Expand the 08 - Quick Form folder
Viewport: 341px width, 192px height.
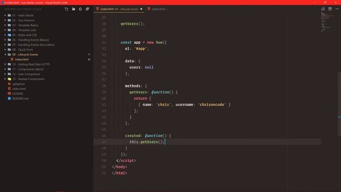pos(5,50)
